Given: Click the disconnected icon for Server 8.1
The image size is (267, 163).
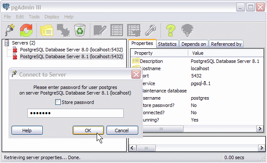Looking at the screenshot, I should point(15,56).
